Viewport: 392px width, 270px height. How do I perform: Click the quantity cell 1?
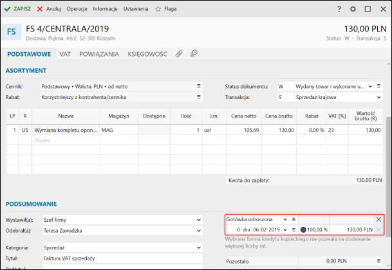click(x=186, y=130)
